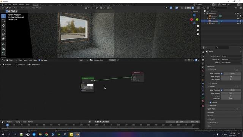243x137 pixels.
Task: Switch to Shading workspace tab
Action: pyautogui.click(x=79, y=5)
